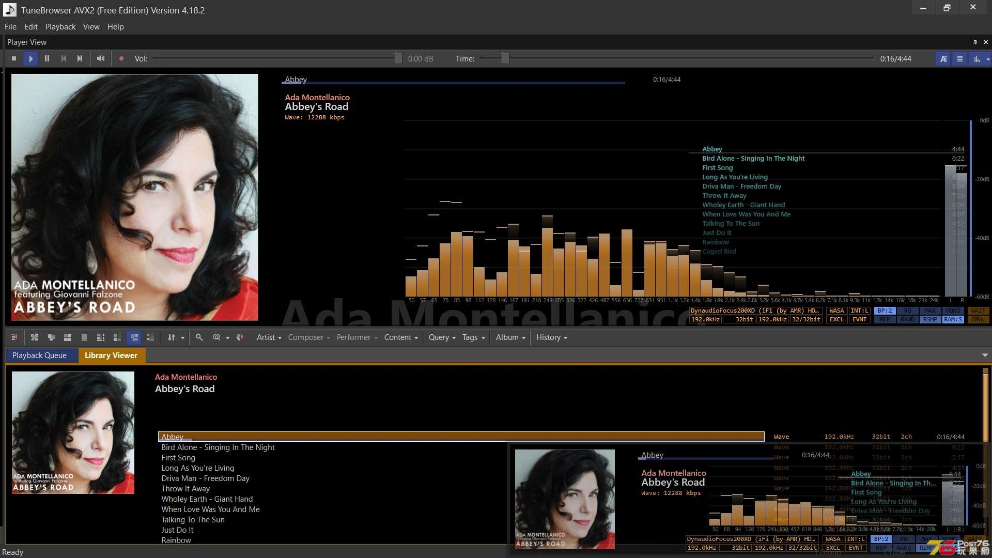The width and height of the screenshot is (992, 558).
Task: Open the History dropdown
Action: tap(551, 337)
